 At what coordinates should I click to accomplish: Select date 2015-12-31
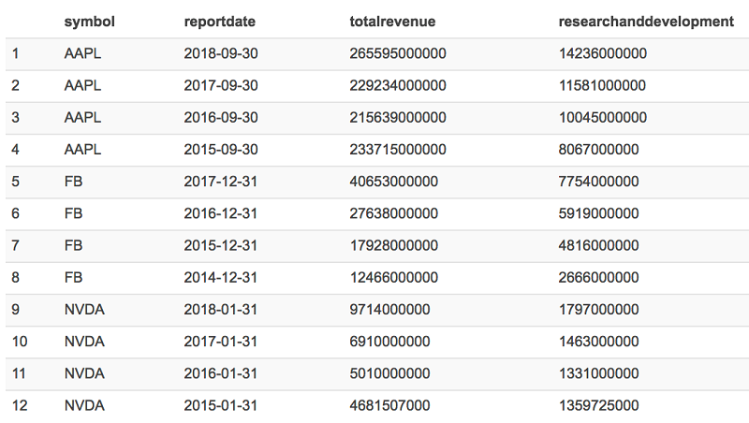click(x=221, y=245)
